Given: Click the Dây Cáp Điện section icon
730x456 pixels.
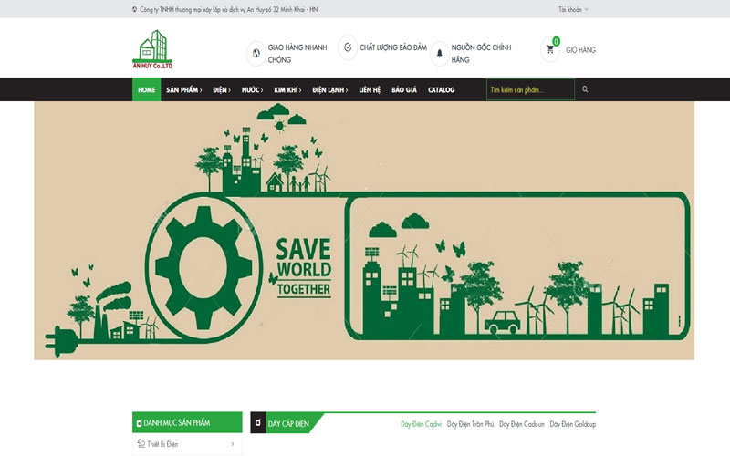Looking at the screenshot, I should pyautogui.click(x=260, y=424).
